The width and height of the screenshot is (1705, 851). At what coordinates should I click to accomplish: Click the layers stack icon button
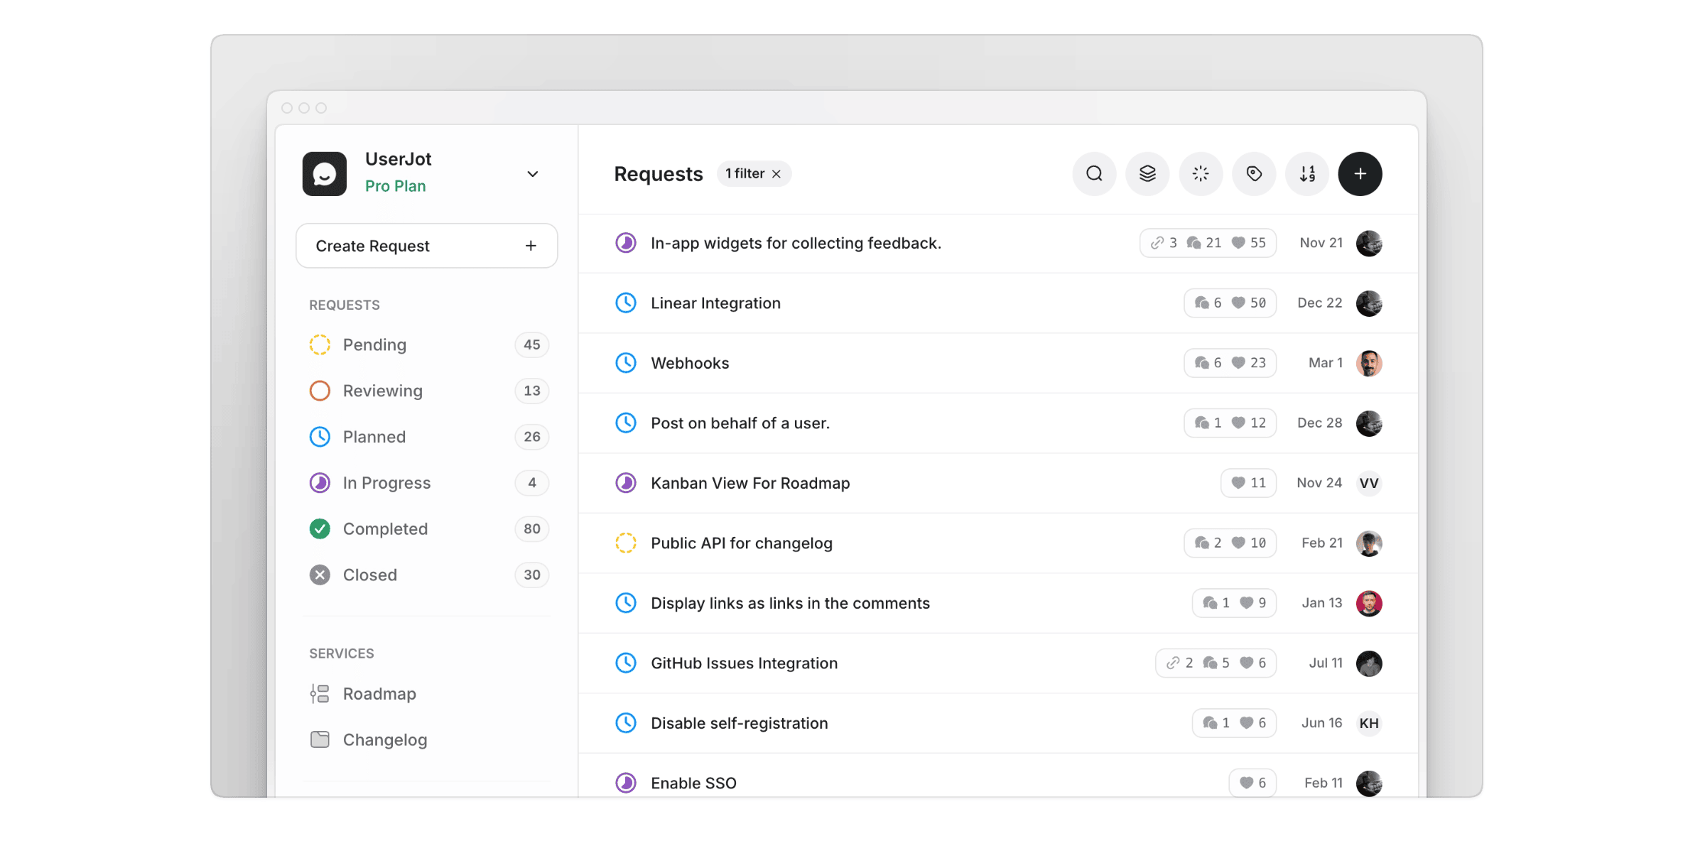point(1147,173)
